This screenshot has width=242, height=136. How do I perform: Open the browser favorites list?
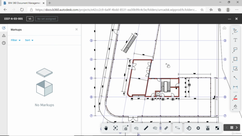(x=211, y=10)
